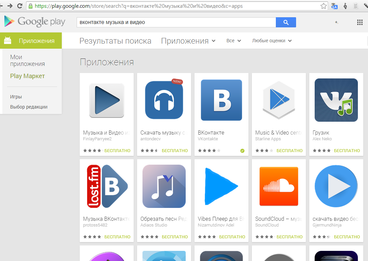Open the Скачать музыку headphones app icon

pyautogui.click(x=164, y=100)
